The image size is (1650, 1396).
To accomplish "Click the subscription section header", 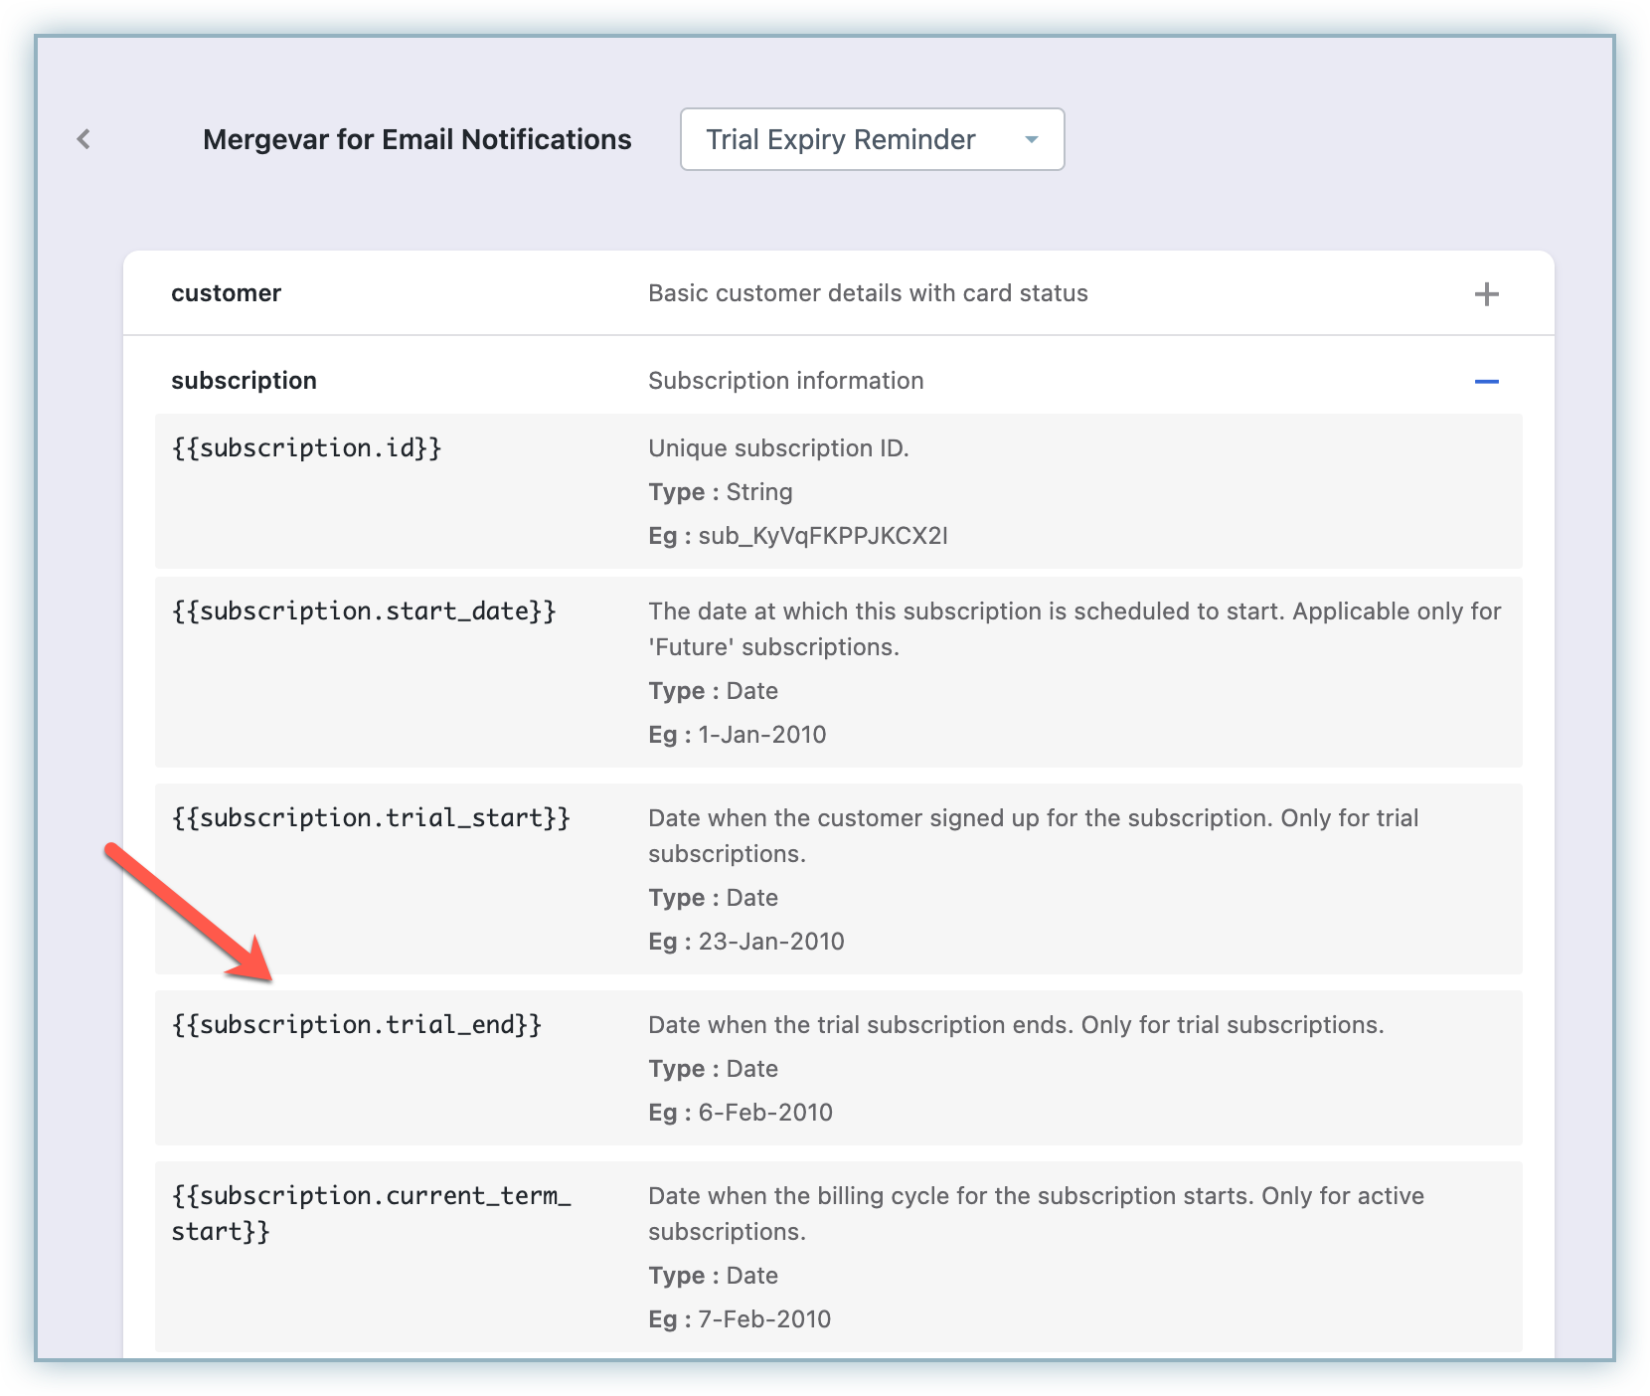I will [244, 381].
